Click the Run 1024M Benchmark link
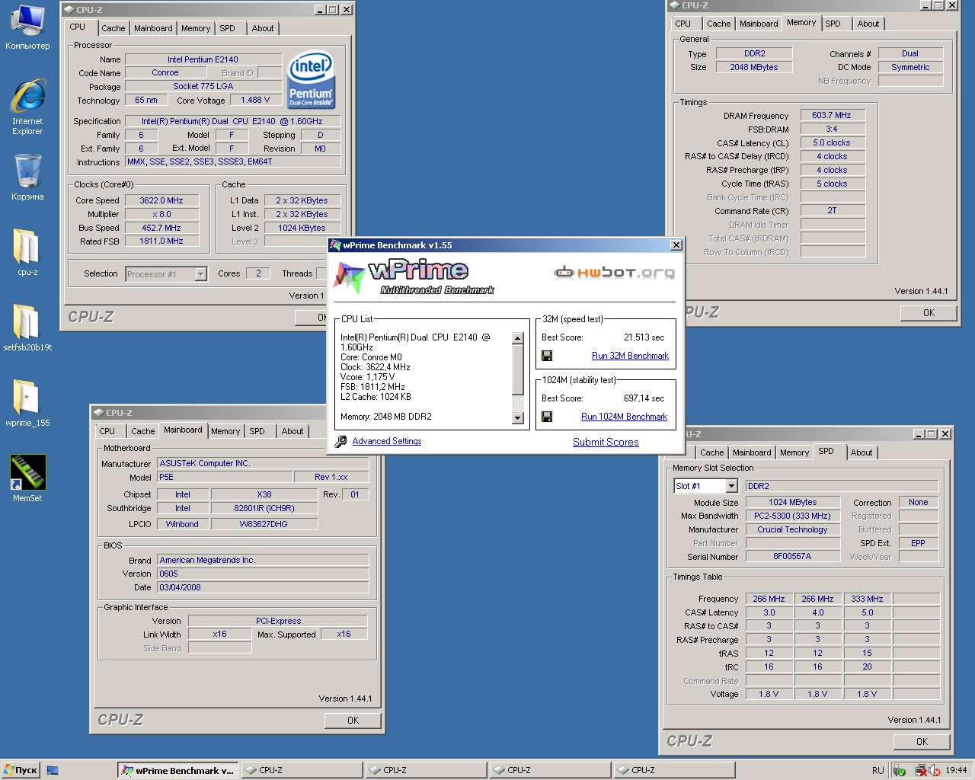975x780 pixels. (624, 417)
